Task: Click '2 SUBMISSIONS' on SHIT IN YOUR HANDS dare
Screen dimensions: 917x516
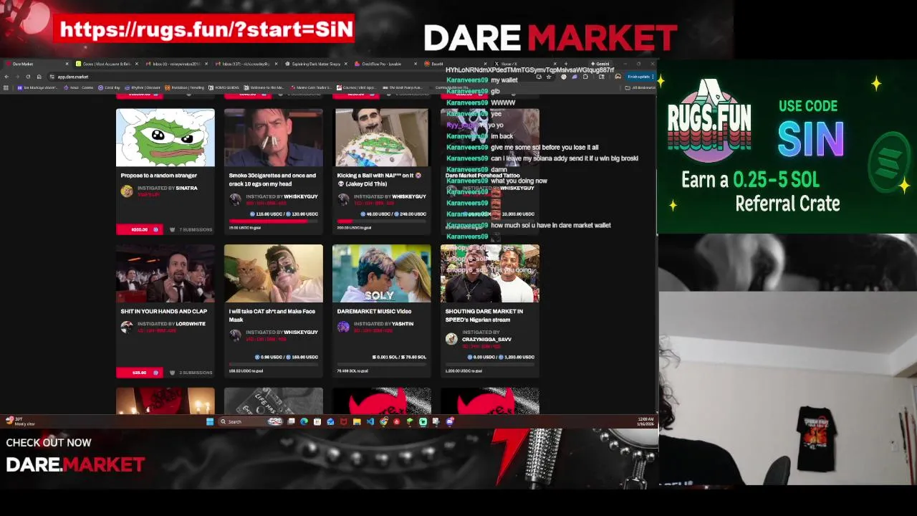Action: 191,373
